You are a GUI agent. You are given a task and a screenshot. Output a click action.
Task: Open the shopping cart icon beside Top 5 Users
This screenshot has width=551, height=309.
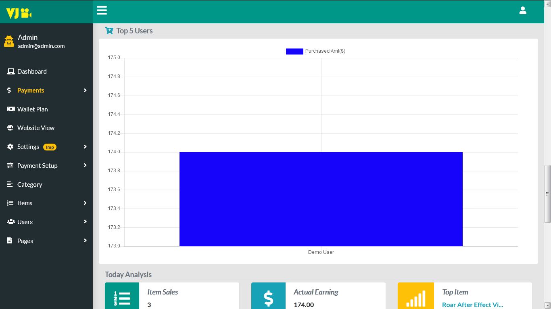[x=109, y=30]
